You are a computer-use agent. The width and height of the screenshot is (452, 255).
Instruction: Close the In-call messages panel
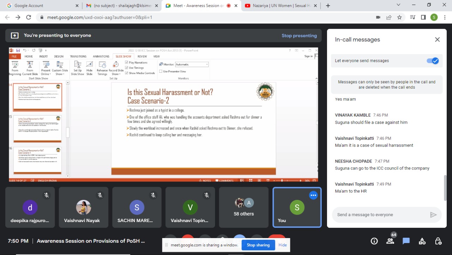pos(437,40)
